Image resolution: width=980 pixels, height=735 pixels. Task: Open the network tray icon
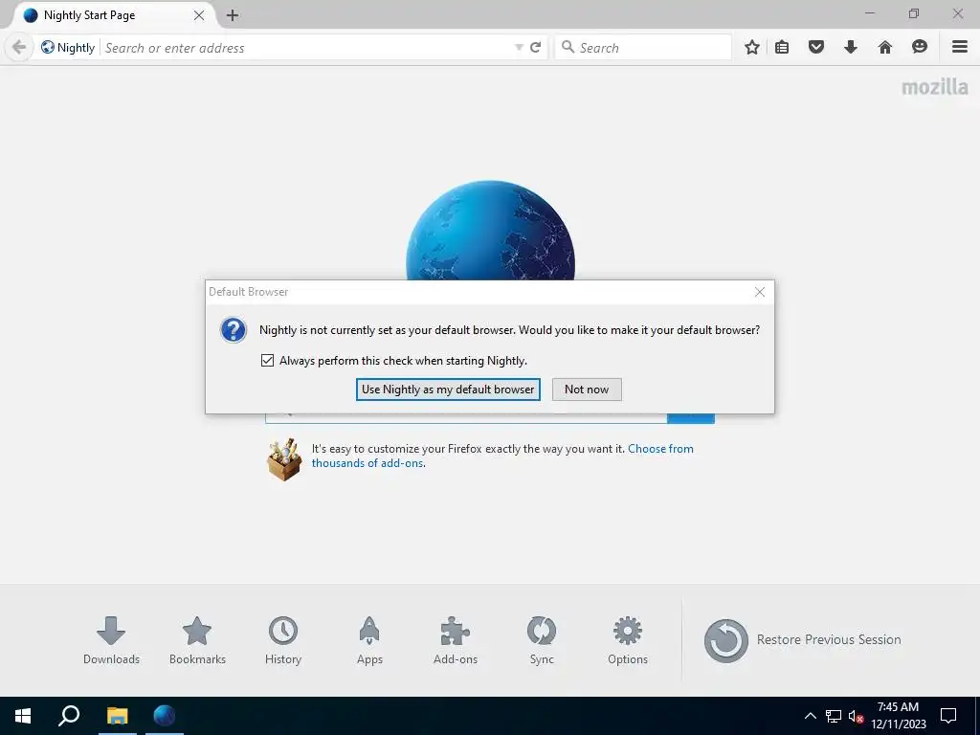(x=834, y=716)
